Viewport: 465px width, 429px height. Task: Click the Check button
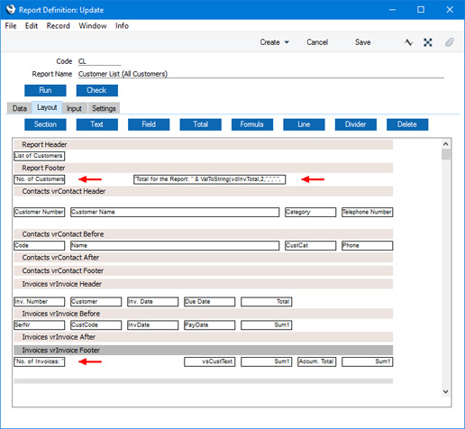pos(97,90)
